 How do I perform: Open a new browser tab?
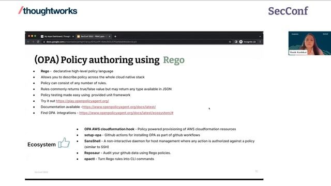(x=115, y=37)
